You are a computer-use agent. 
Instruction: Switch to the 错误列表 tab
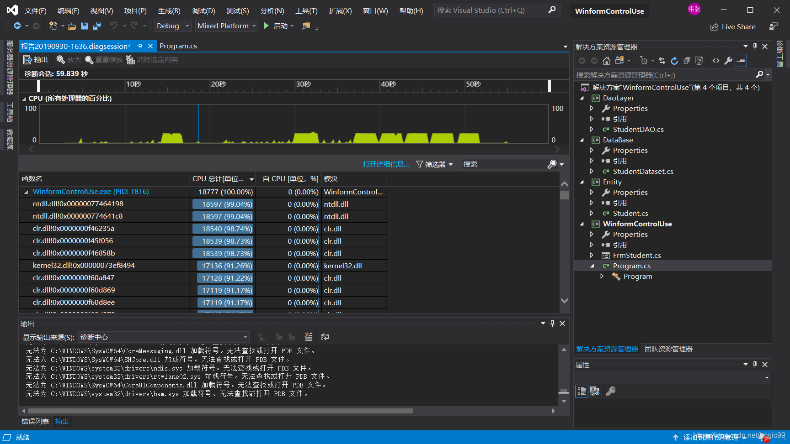coord(35,422)
